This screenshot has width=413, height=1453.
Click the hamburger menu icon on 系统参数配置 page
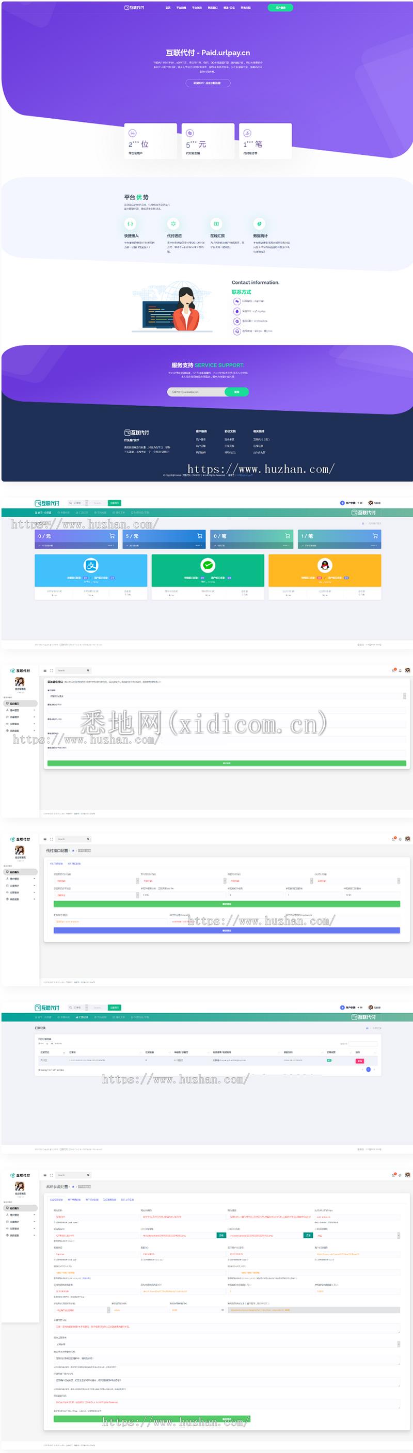pos(45,1175)
